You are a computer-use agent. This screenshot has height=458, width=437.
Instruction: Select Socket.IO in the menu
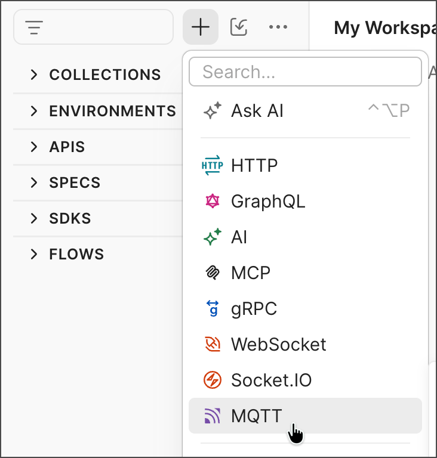click(x=306, y=380)
